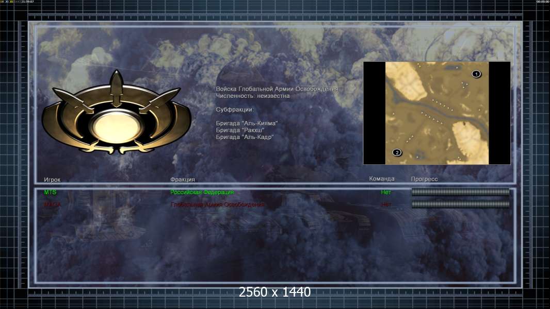Viewport: 550px width, 309px height.
Task: Select the red player name
Action: click(52, 204)
